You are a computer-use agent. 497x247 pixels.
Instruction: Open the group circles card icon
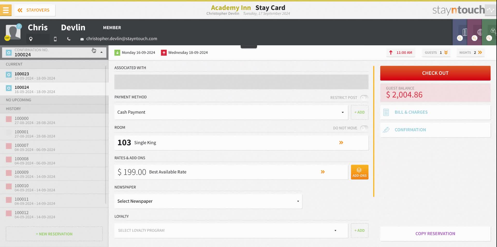click(493, 31)
